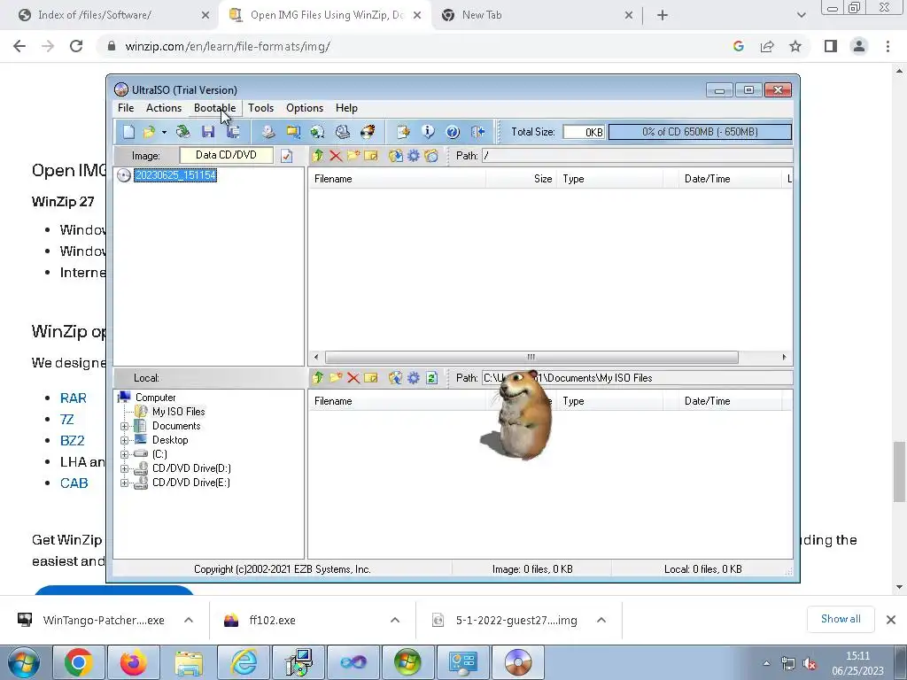Click the BZ2 link on WinZip page
Viewport: 907px width, 680px height.
click(x=73, y=441)
